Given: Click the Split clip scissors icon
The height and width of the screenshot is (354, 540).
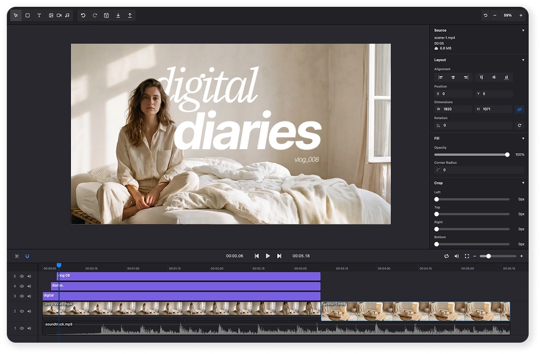Looking at the screenshot, I should click(16, 256).
